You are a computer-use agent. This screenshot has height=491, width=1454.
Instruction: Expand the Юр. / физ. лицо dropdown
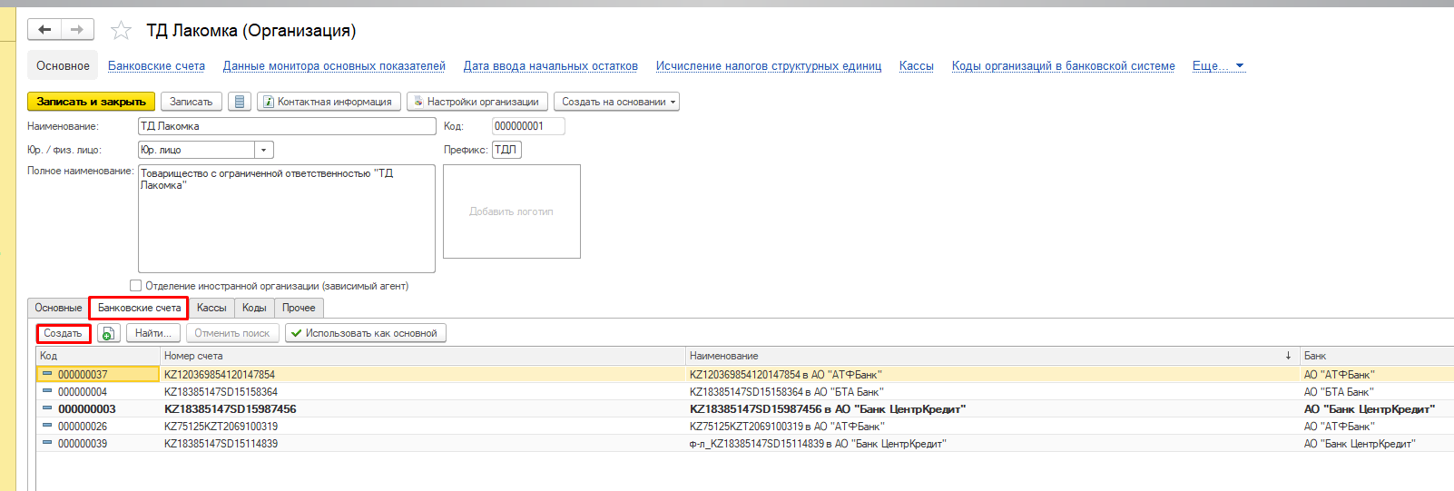click(x=264, y=150)
